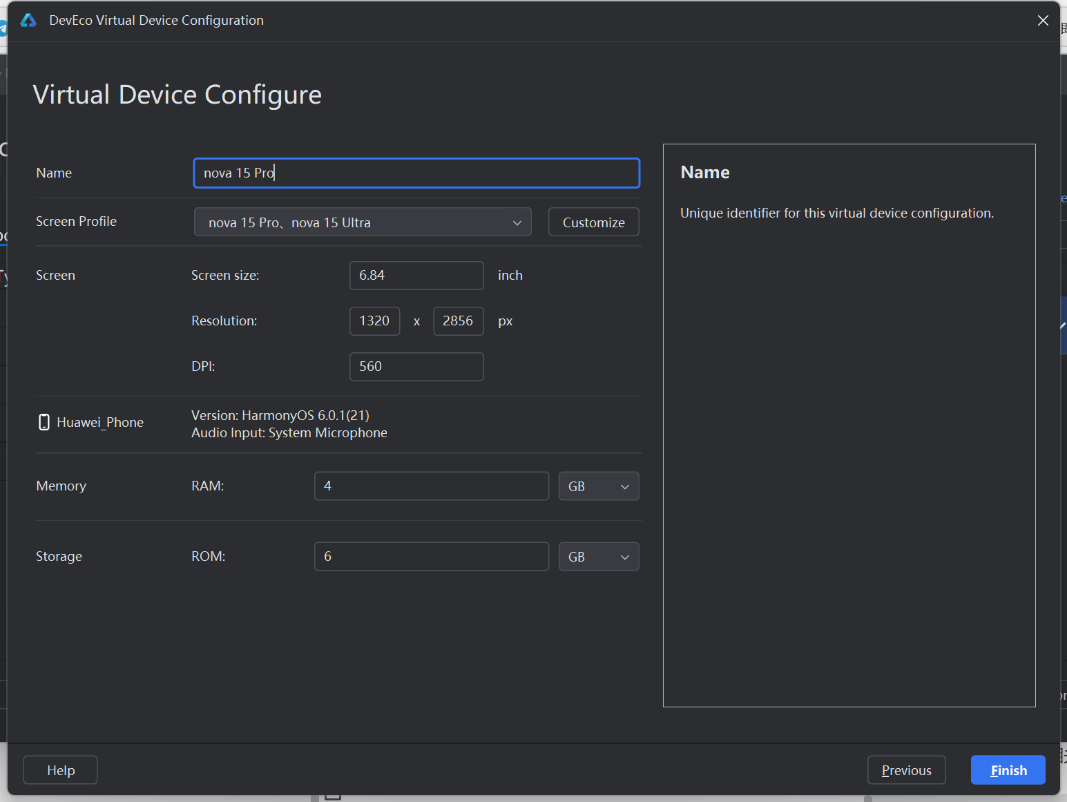This screenshot has width=1067, height=802.
Task: Click the ROM value field
Action: 432,557
